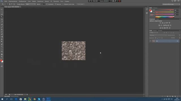Viewport: 181px width, 101px height.
Task: Select the Magic Wand tool in toolbox
Action: click(x=2, y=17)
